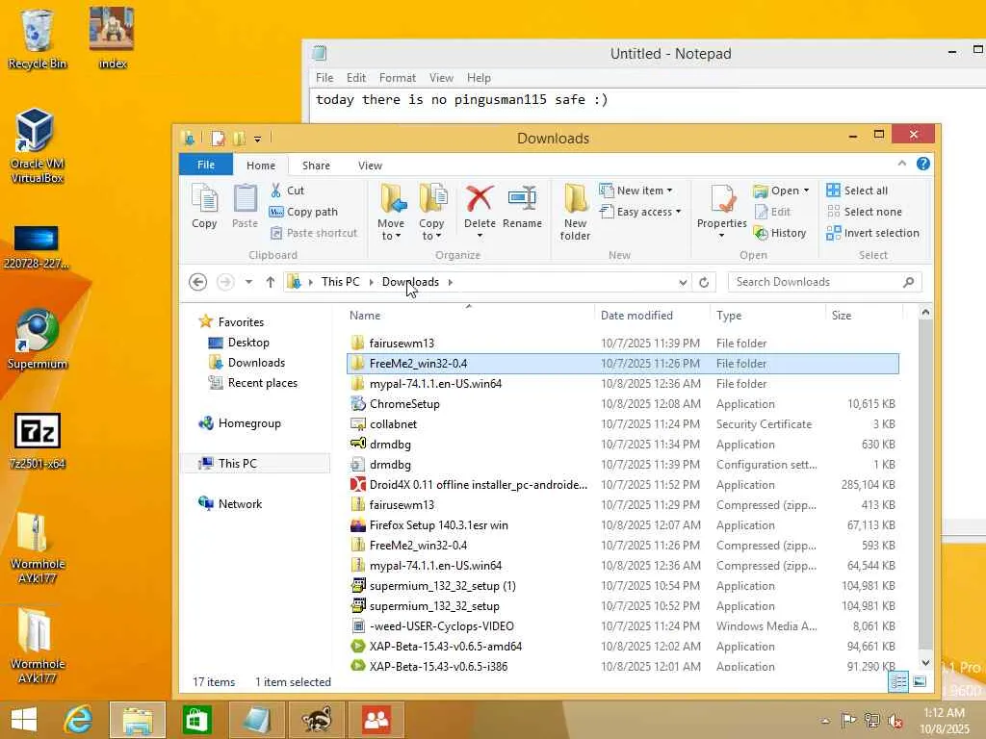Click the Search Downloads field

824,282
